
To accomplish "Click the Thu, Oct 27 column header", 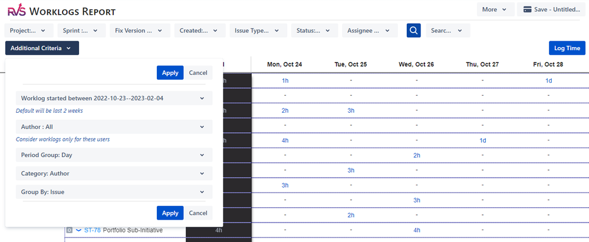I will tap(482, 64).
